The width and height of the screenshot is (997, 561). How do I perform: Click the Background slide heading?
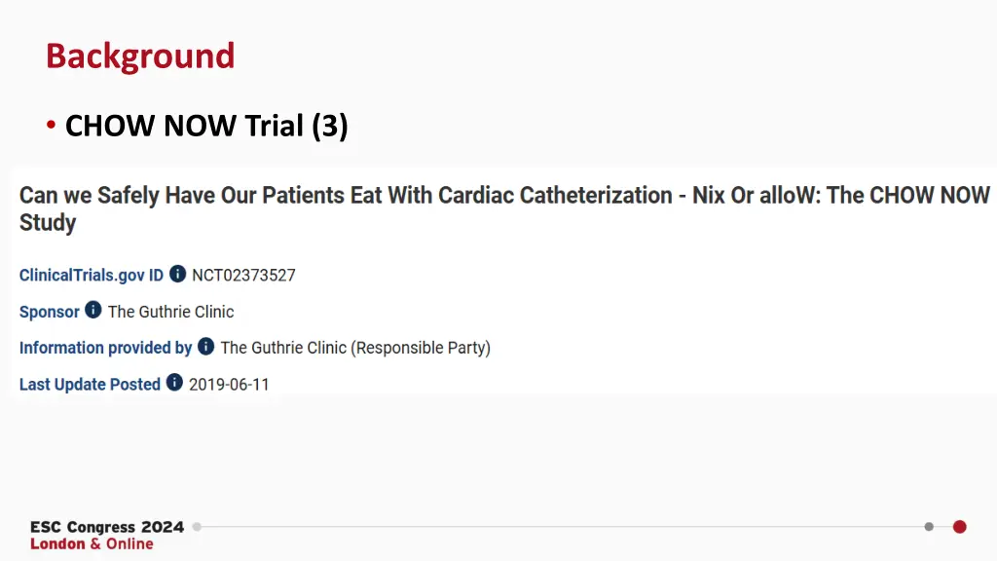click(x=140, y=56)
